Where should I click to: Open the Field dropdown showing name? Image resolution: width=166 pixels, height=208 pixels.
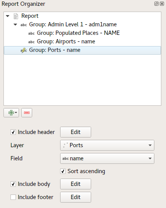point(107,158)
